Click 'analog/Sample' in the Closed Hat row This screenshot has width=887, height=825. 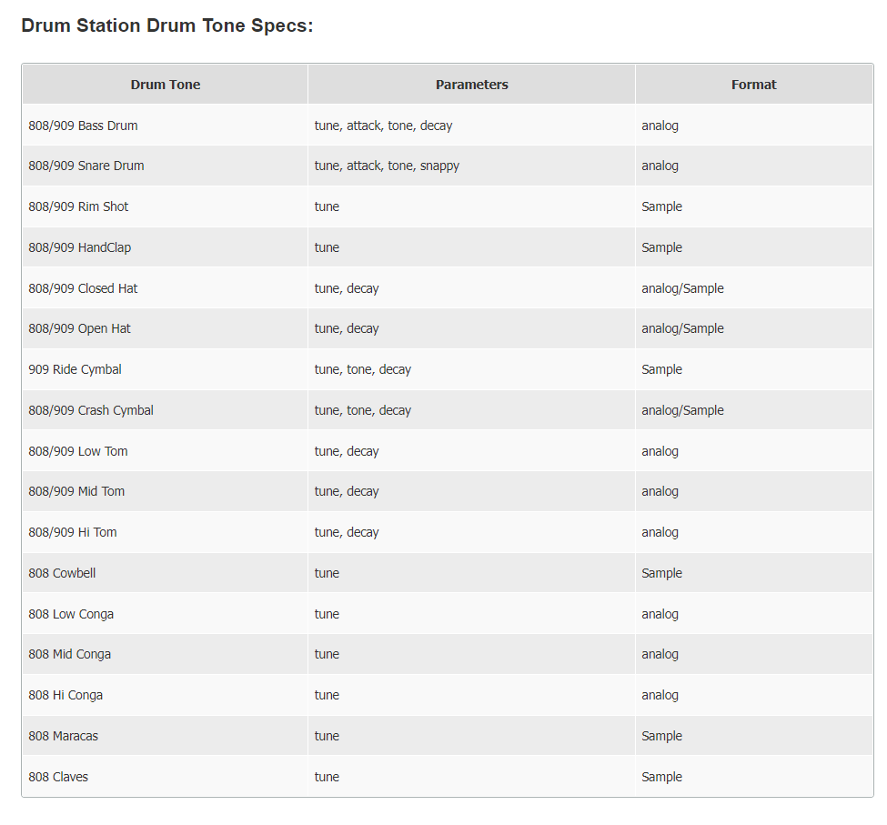pos(754,287)
